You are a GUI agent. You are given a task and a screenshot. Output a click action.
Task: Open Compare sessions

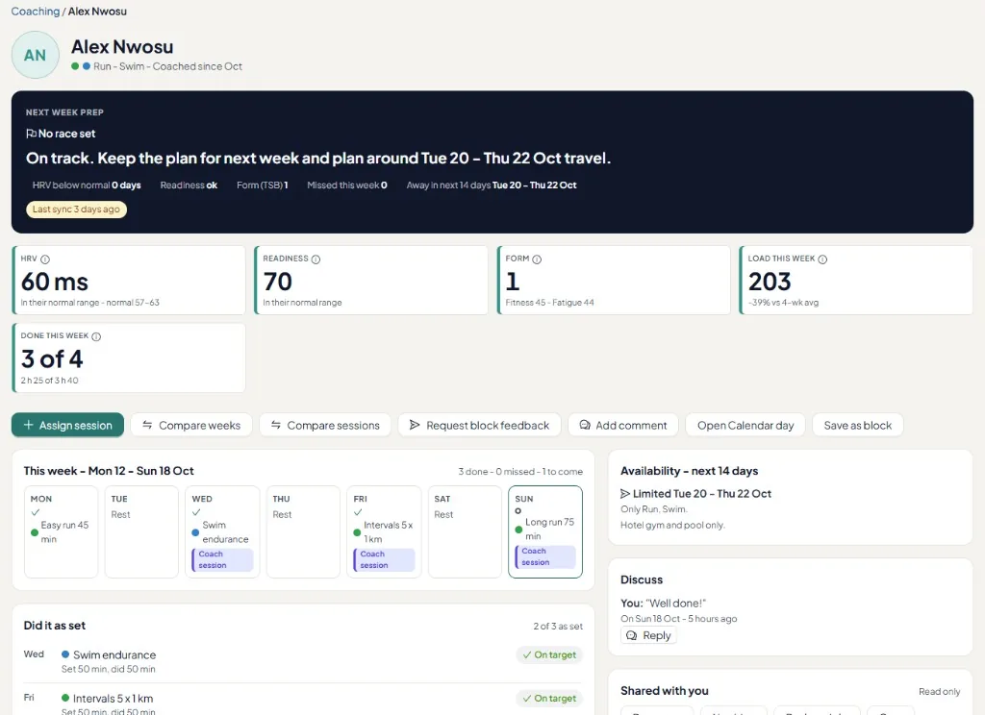[325, 425]
